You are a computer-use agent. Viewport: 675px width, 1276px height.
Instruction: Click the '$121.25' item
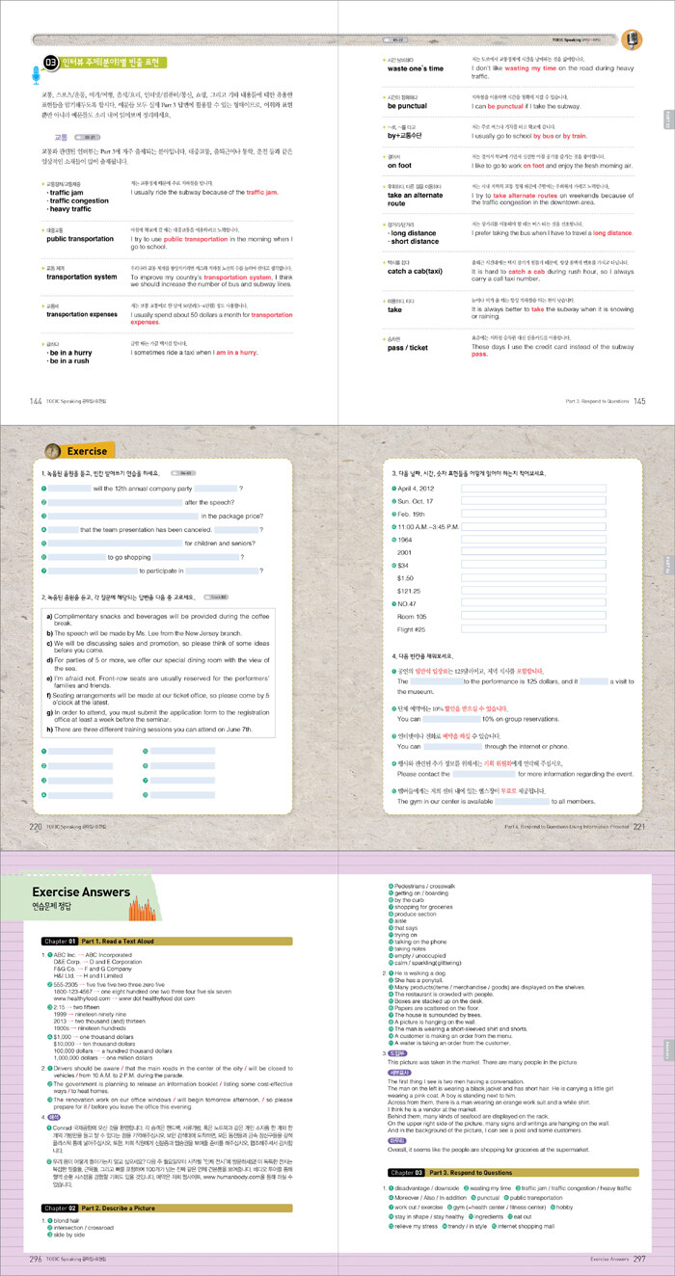tap(409, 590)
